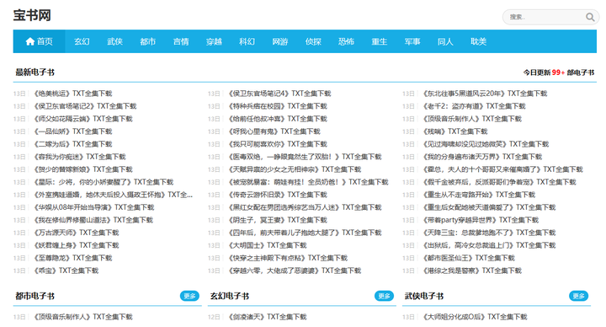Open 《稀宝》TXT全集下载 link

pyautogui.click(x=66, y=271)
